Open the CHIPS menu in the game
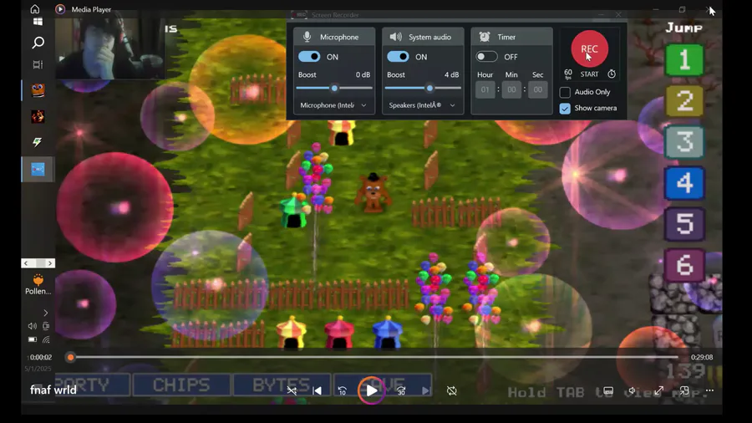Viewport: 752px width, 423px height. (181, 385)
